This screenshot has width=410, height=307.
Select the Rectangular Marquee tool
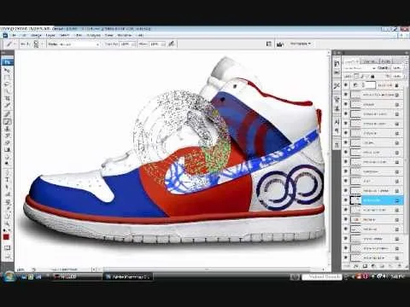coord(8,77)
